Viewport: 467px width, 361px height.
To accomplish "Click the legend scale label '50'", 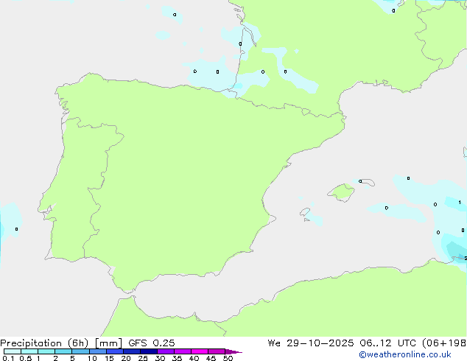I will tap(228, 358).
